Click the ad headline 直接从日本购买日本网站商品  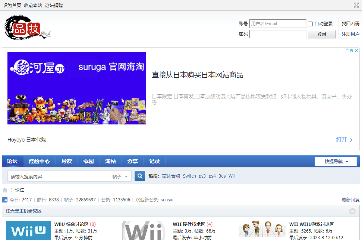tap(197, 75)
